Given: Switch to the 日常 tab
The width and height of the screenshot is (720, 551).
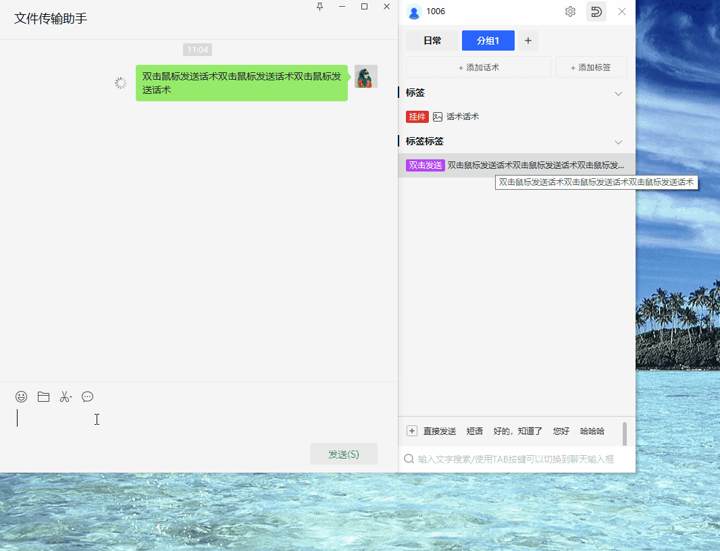Looking at the screenshot, I should coord(432,41).
